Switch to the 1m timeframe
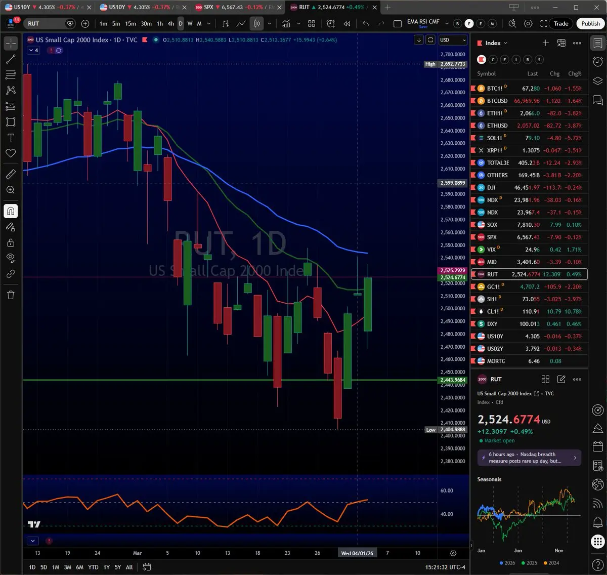 click(103, 24)
